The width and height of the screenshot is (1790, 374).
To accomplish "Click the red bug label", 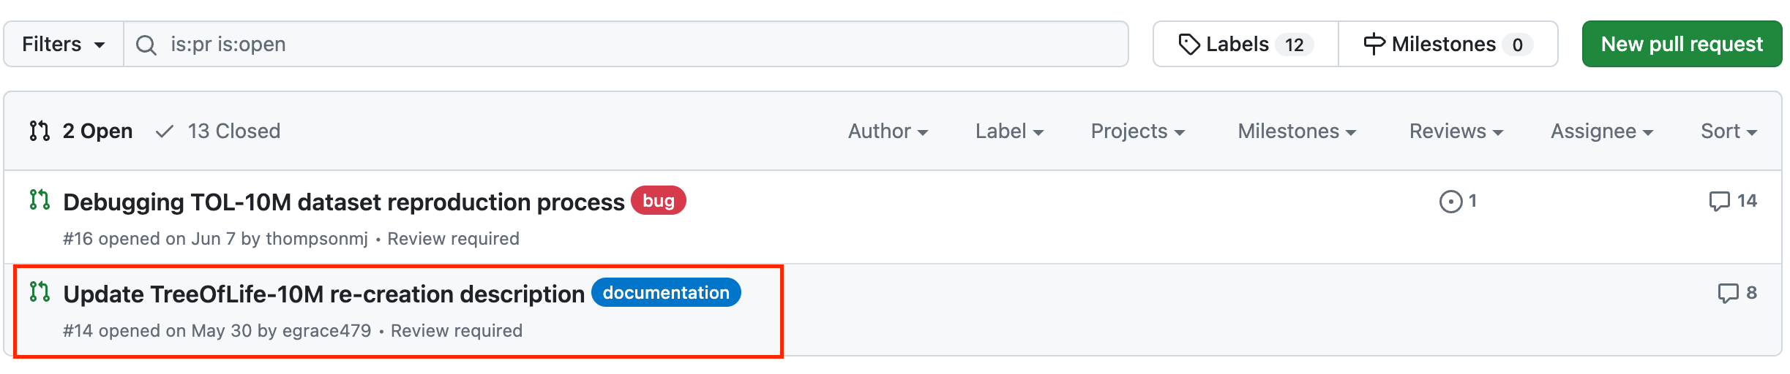I will 658,201.
